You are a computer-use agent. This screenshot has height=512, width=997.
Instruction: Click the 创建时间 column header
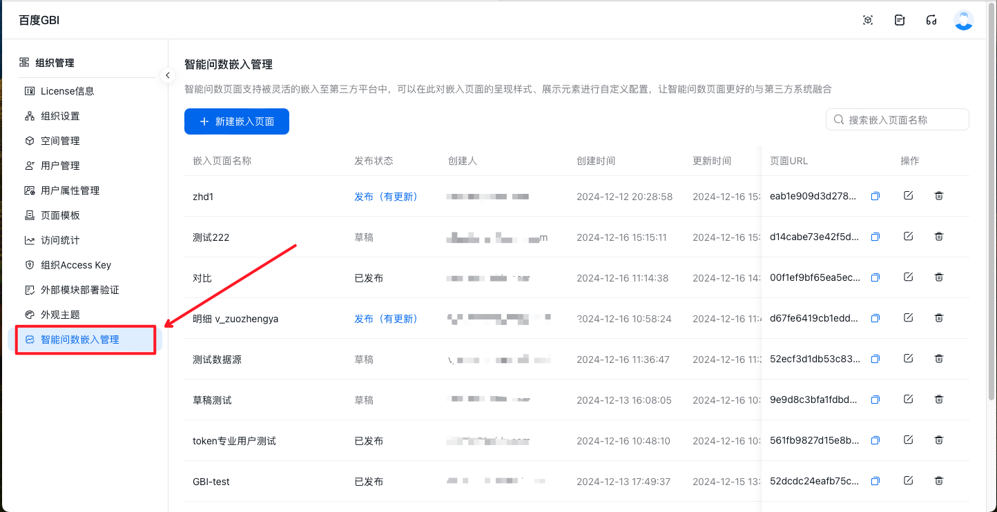pos(596,161)
